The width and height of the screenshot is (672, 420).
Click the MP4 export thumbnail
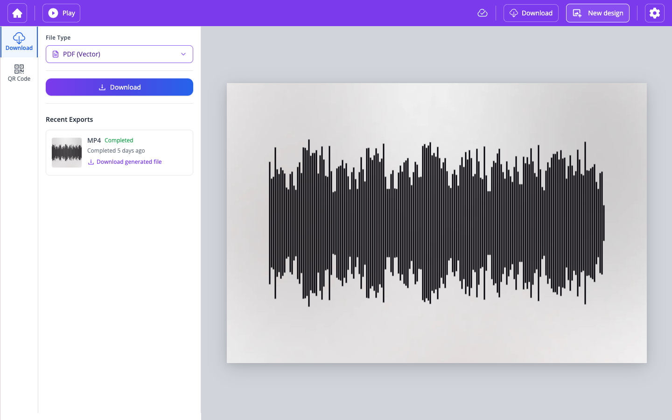click(66, 152)
